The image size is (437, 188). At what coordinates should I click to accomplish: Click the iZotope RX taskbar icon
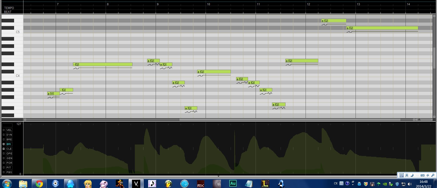(x=200, y=184)
